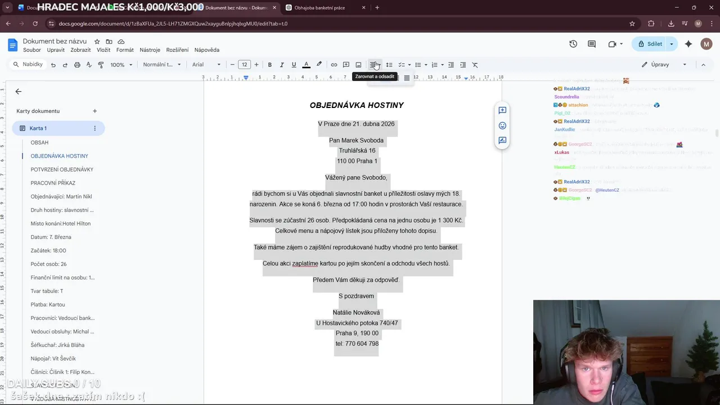Toggle bulleted list formatting
The width and height of the screenshot is (720, 405).
418,65
